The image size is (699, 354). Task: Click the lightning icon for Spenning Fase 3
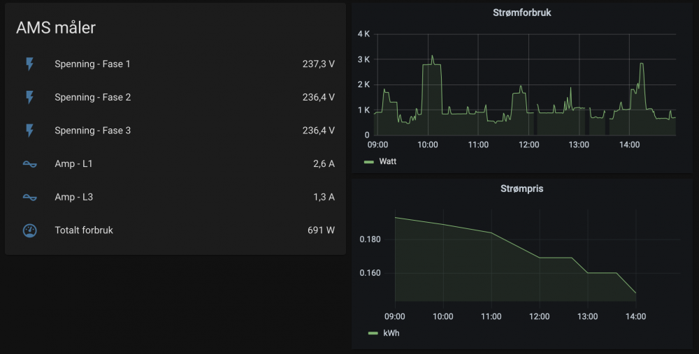pyautogui.click(x=29, y=131)
